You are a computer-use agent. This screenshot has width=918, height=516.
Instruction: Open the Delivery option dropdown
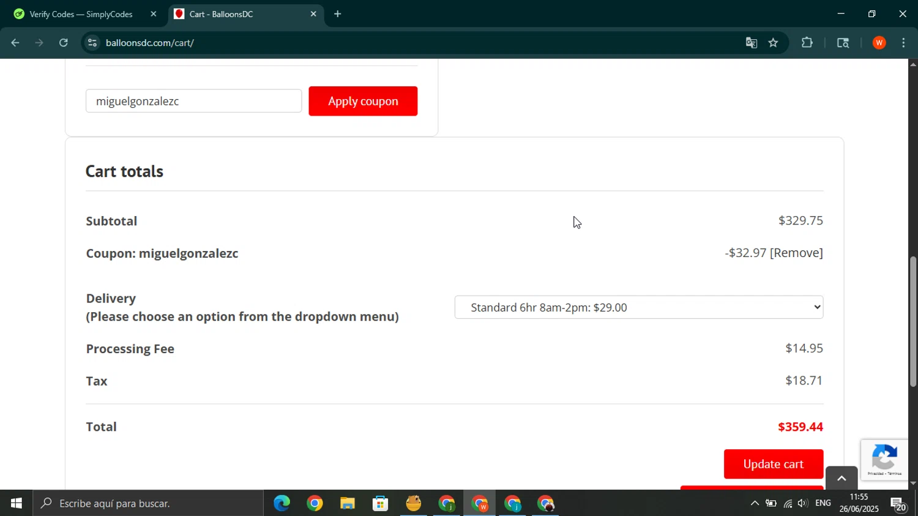[639, 307]
